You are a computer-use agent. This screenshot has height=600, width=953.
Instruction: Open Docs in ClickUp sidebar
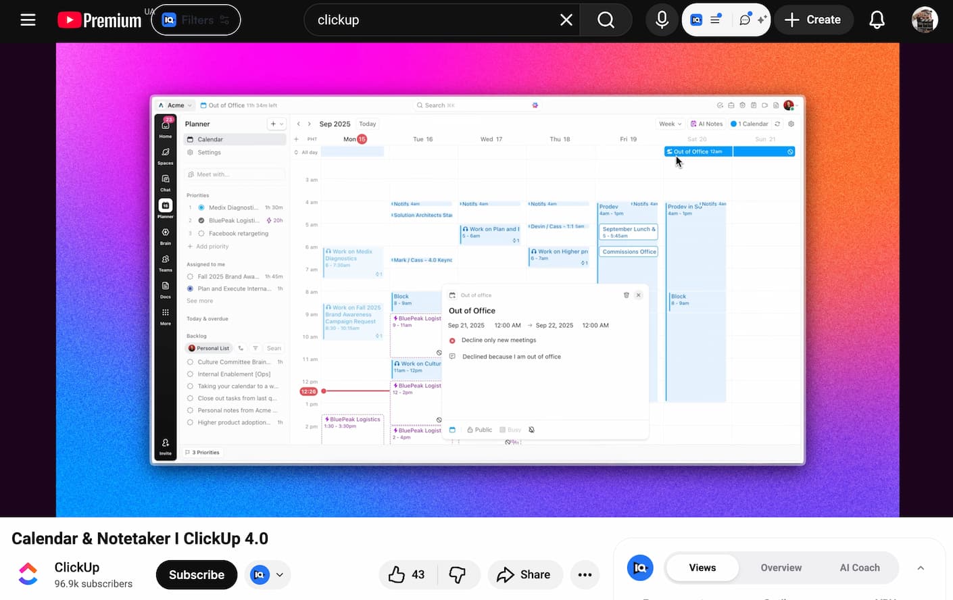[x=166, y=289]
